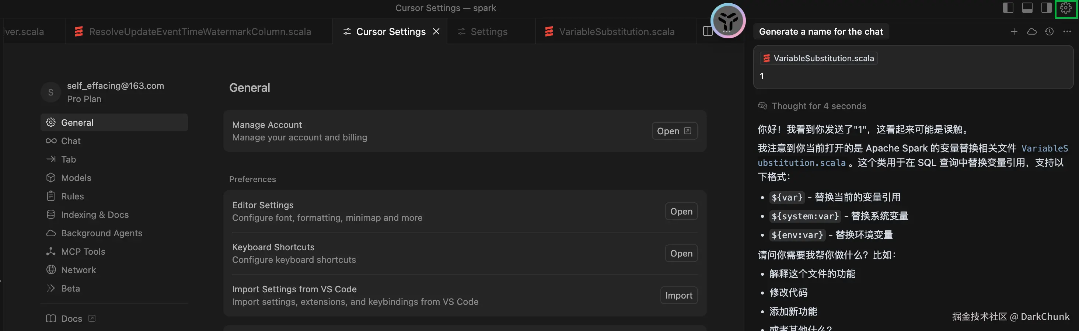Open the settings gear in the top-right corner

[x=1066, y=8]
